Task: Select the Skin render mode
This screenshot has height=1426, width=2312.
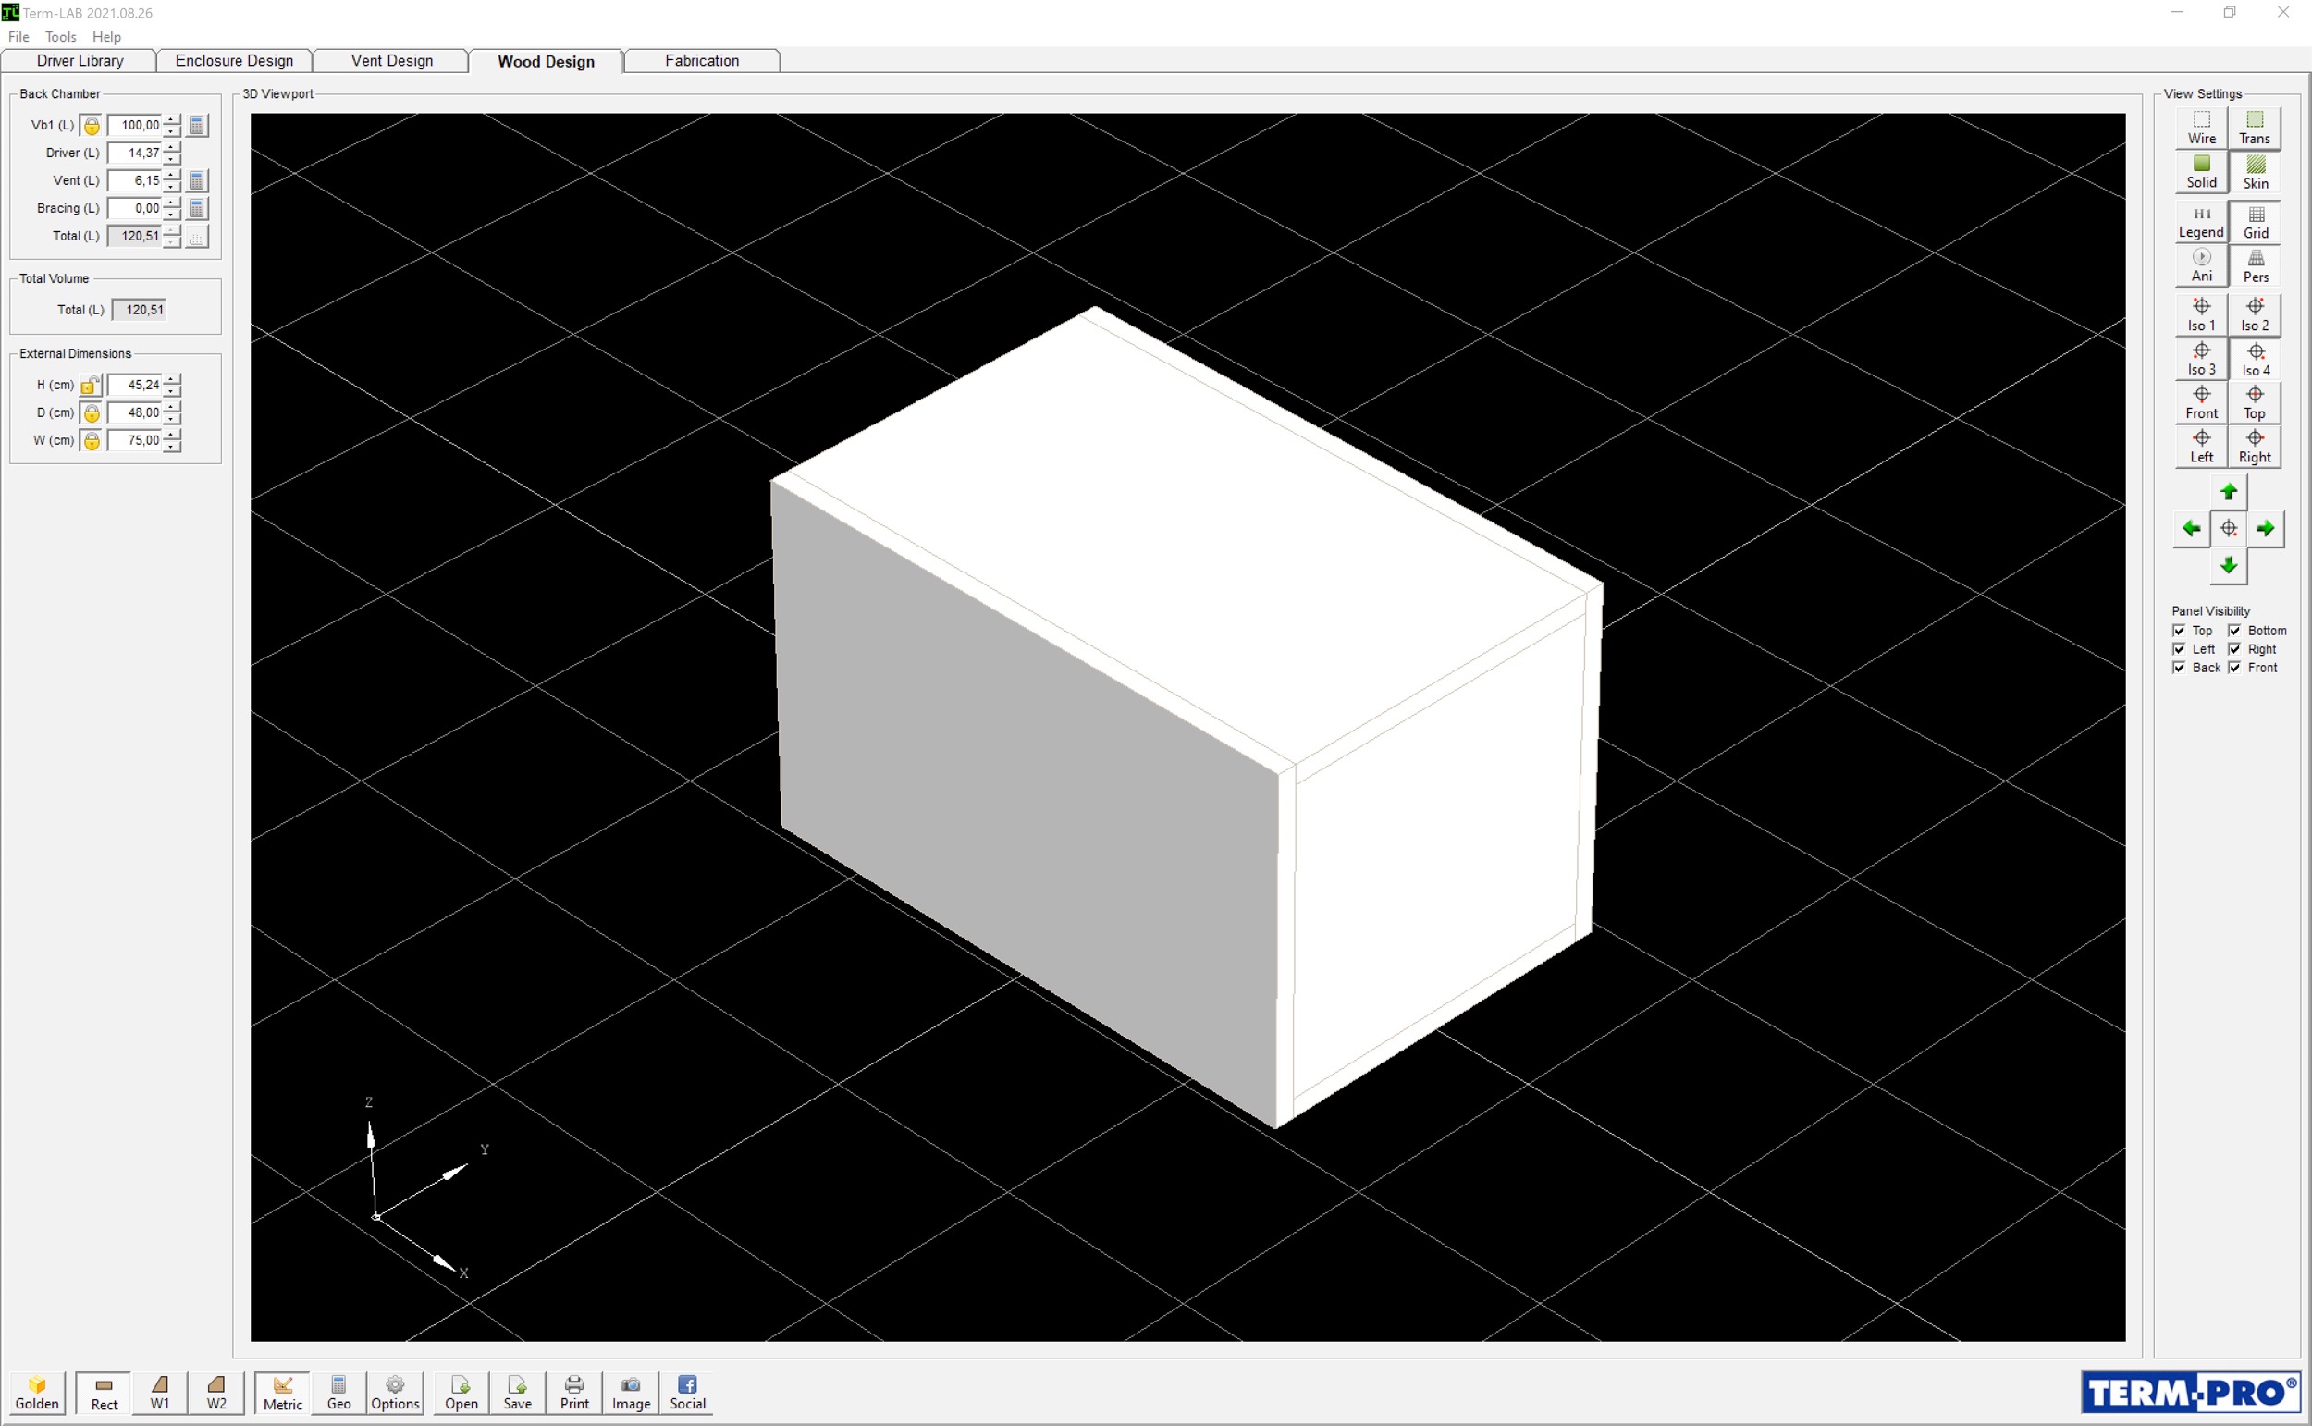Action: pos(2256,173)
